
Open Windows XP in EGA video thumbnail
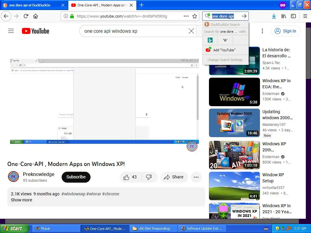tap(234, 92)
